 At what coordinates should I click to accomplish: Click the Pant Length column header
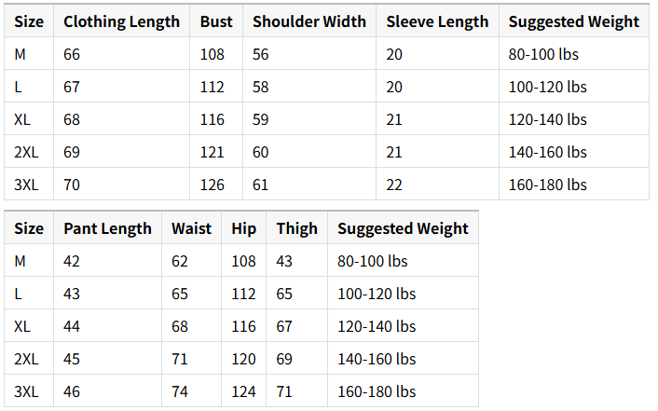click(x=107, y=229)
